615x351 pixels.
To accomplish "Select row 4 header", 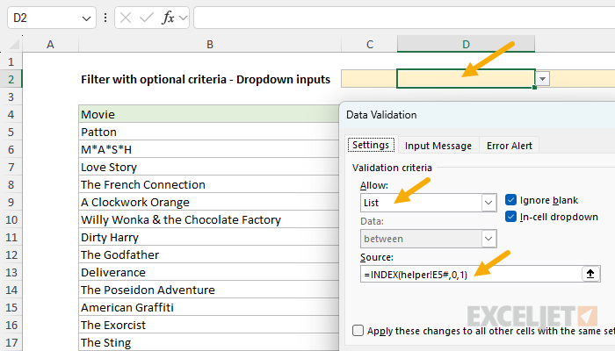I will tap(11, 114).
